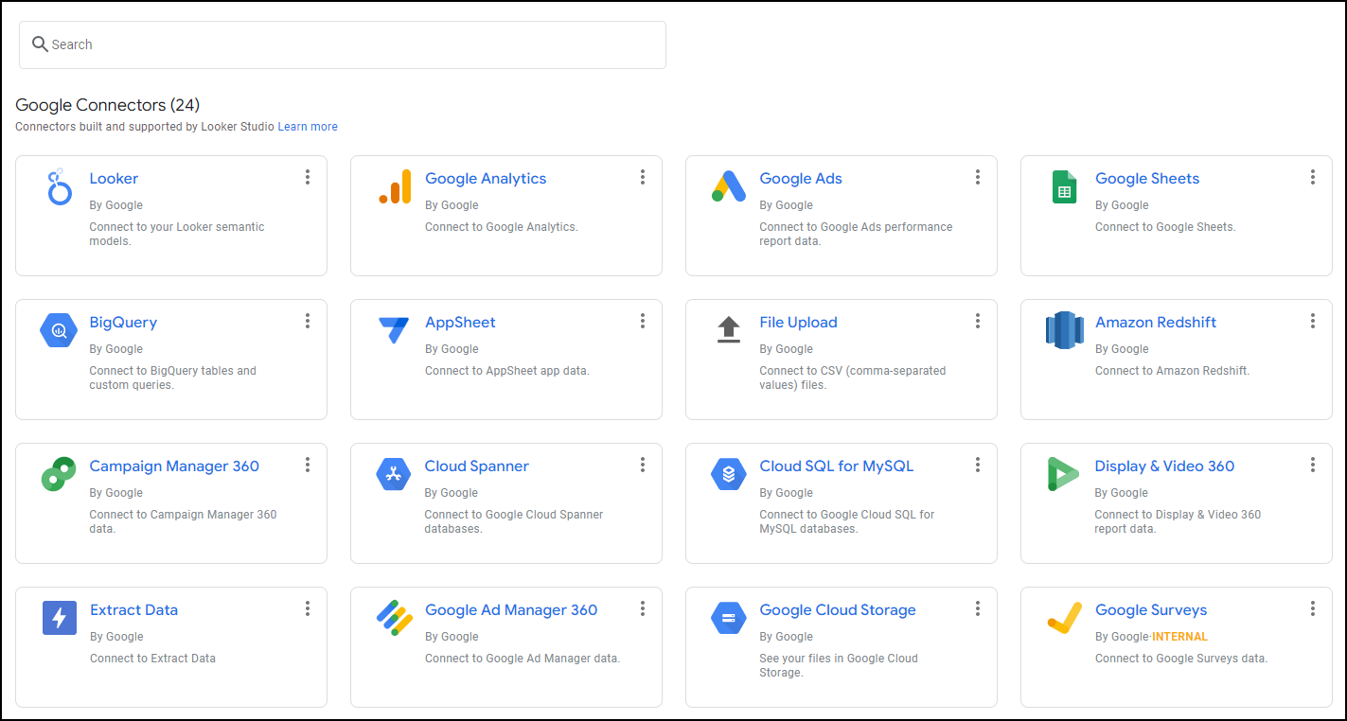Click 'Connect to your Looker semantic models.' text
This screenshot has width=1347, height=721.
(x=177, y=234)
